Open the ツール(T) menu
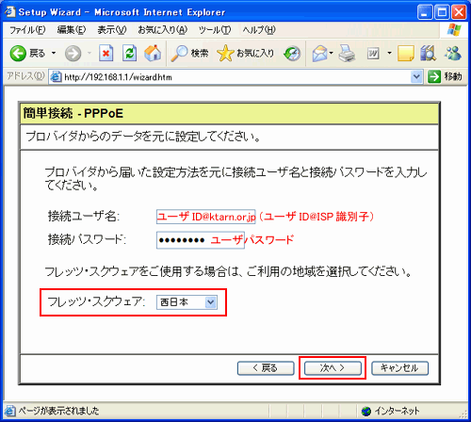Screen dimensions: 471x422 215,30
